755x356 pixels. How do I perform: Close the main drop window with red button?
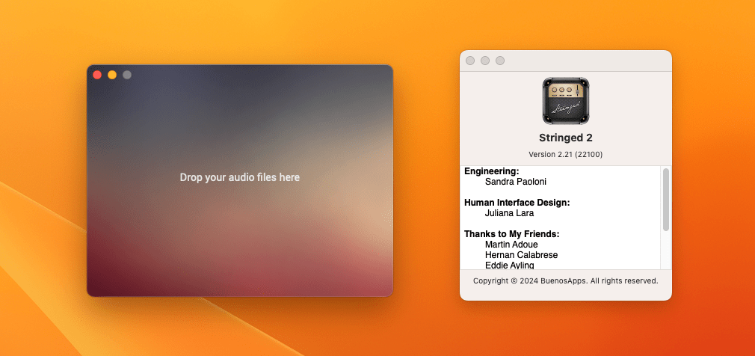(x=97, y=75)
